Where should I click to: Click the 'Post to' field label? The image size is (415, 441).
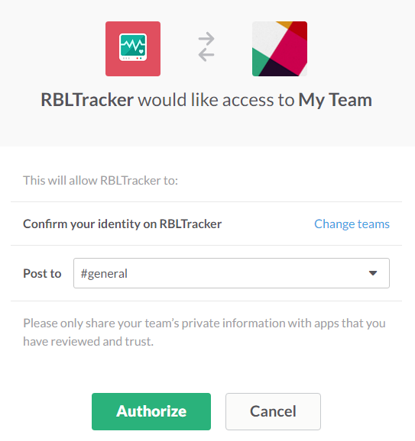tap(42, 274)
